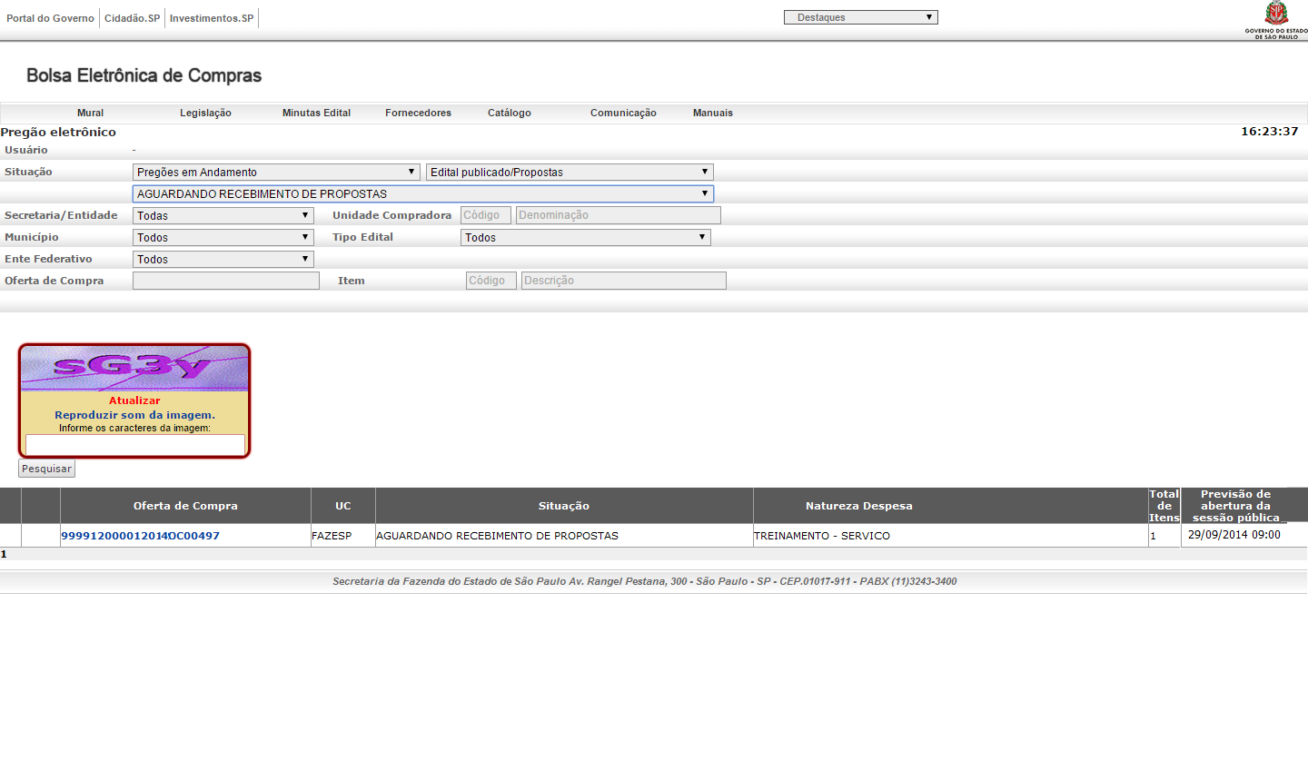Viewport: 1308px width, 761px height.
Task: Click the Situação column header
Action: (x=564, y=506)
